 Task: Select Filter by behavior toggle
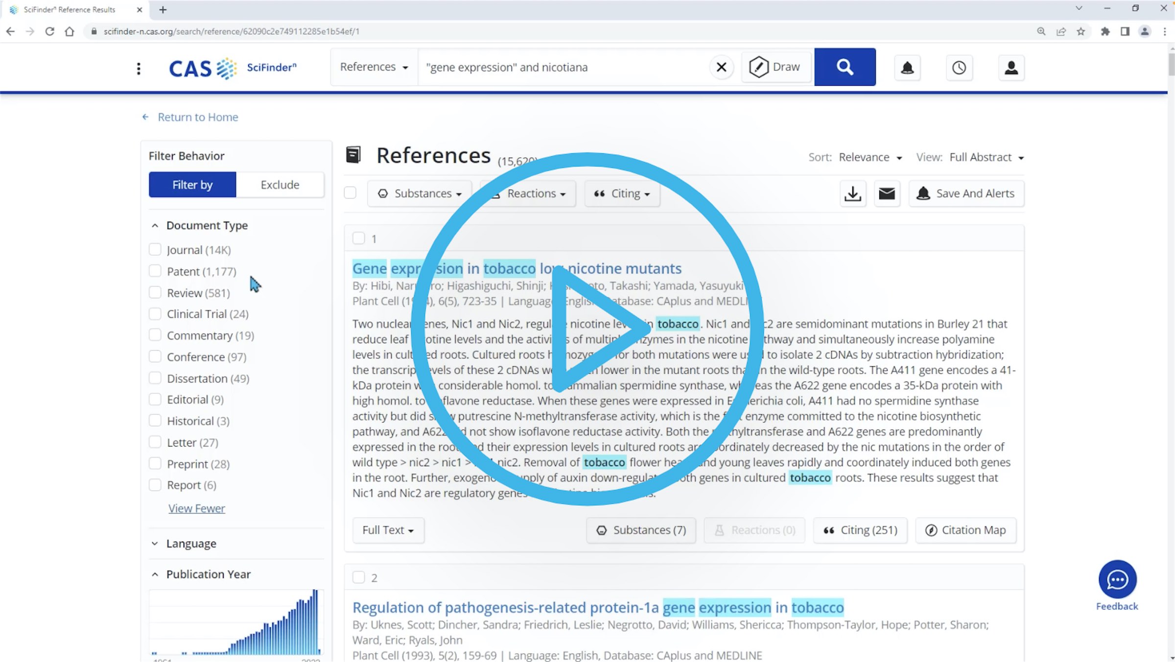pyautogui.click(x=191, y=184)
